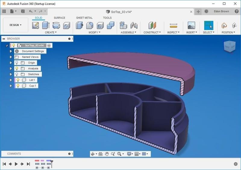The image size is (241, 170).
Task: Toggle the activate radio button on ScrTop_03 v14
Action: coord(49,45)
